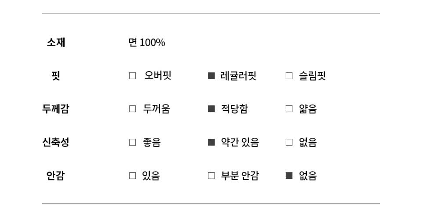Check the 없음 box in the 신축성 row
This screenshot has width=422, height=218.
(289, 142)
